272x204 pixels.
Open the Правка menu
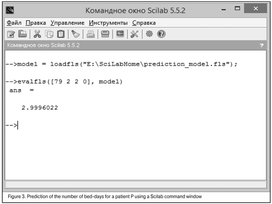[x=36, y=23]
